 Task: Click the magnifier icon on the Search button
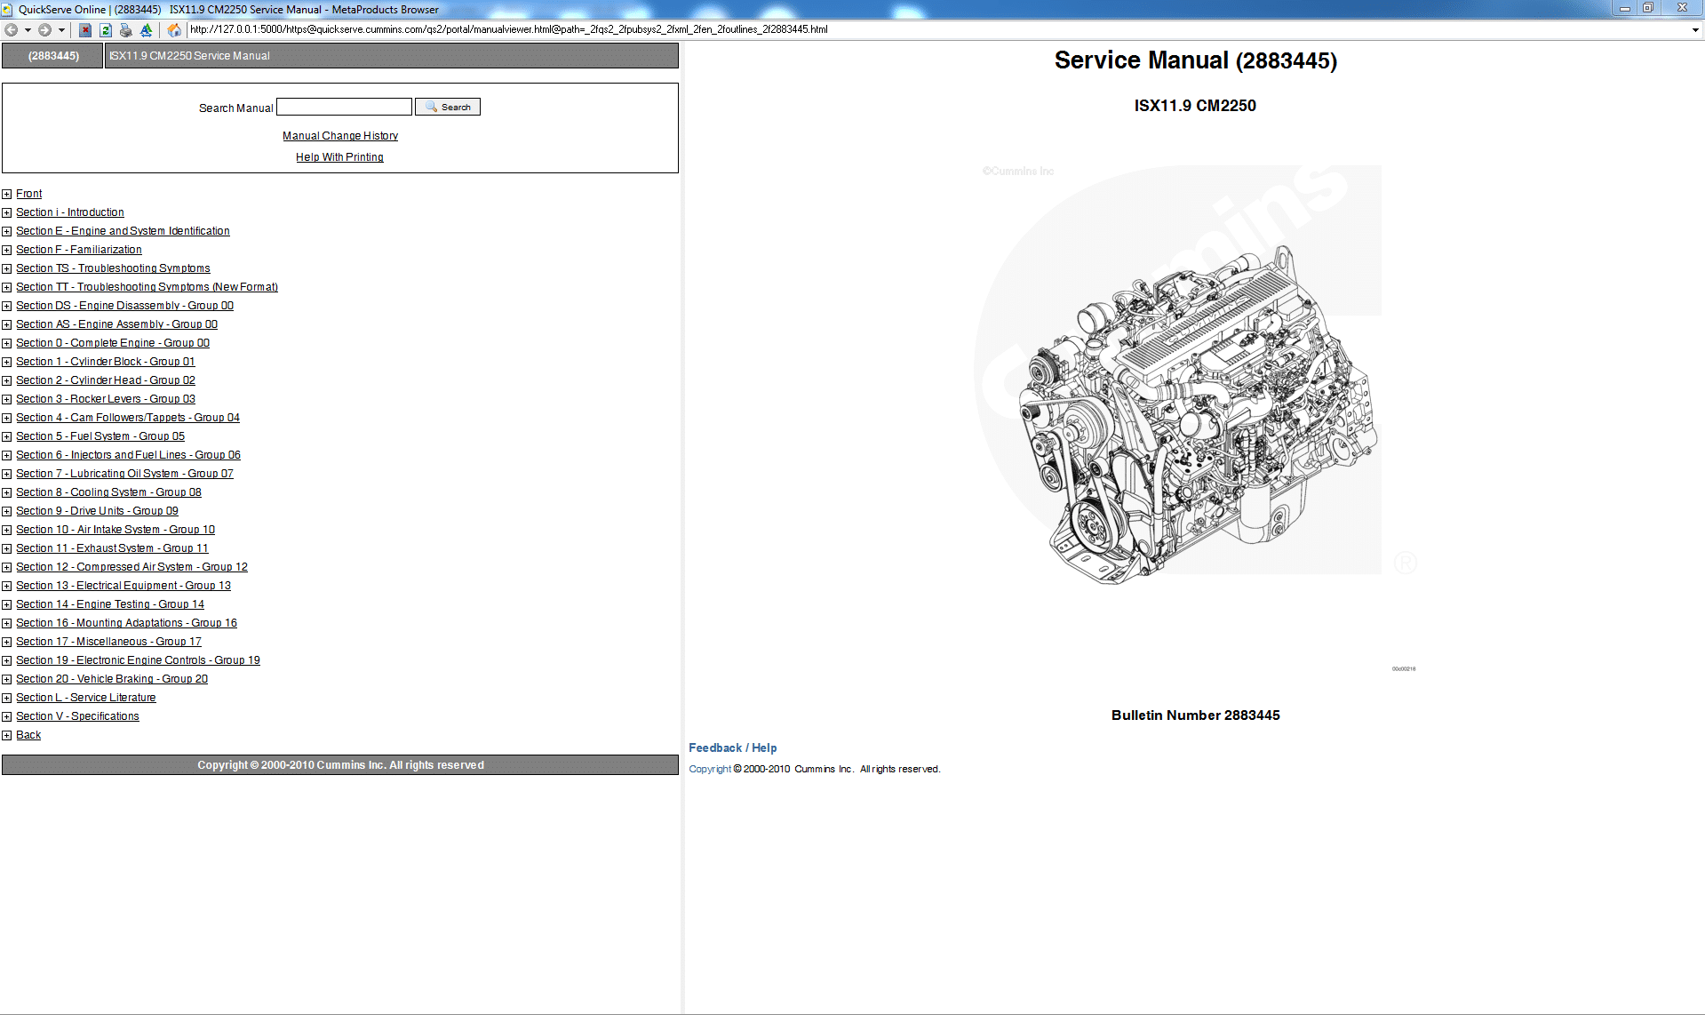coord(431,107)
